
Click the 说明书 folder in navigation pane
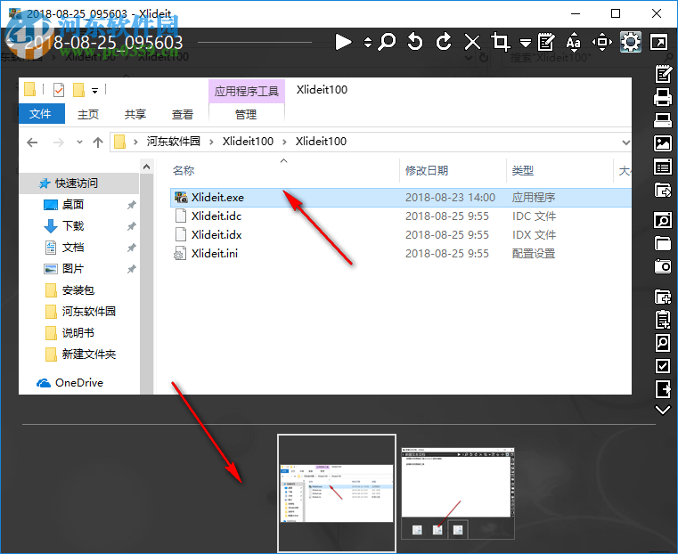78,333
